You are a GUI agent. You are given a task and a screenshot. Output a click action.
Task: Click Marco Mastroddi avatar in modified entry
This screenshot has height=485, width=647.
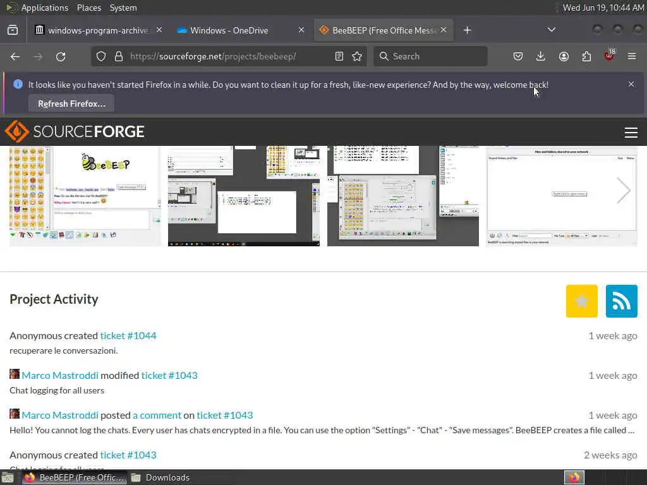pos(15,374)
